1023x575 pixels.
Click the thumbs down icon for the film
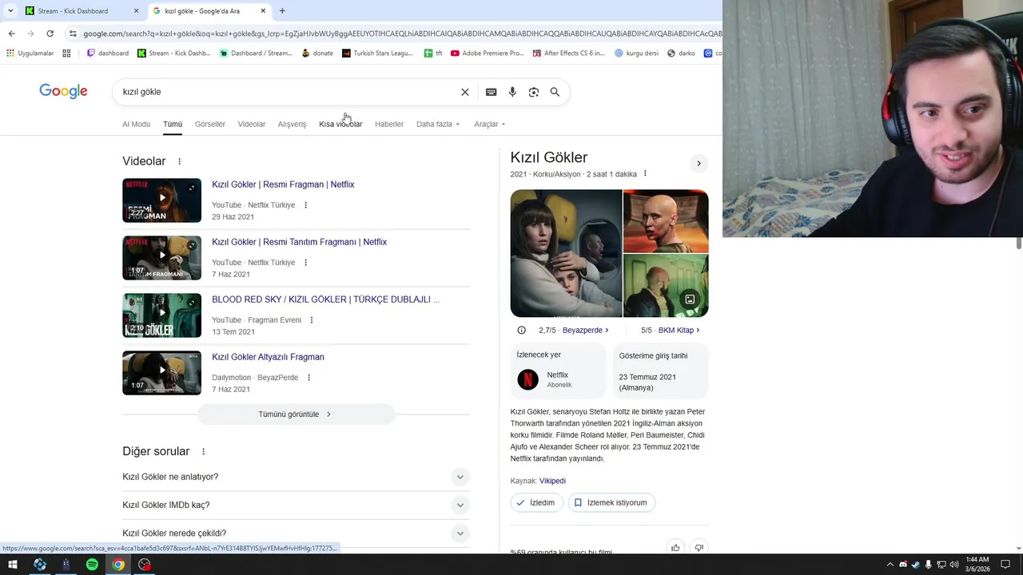click(x=699, y=548)
